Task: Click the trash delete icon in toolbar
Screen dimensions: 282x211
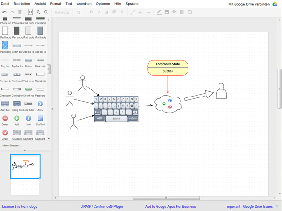Action: 20,12
